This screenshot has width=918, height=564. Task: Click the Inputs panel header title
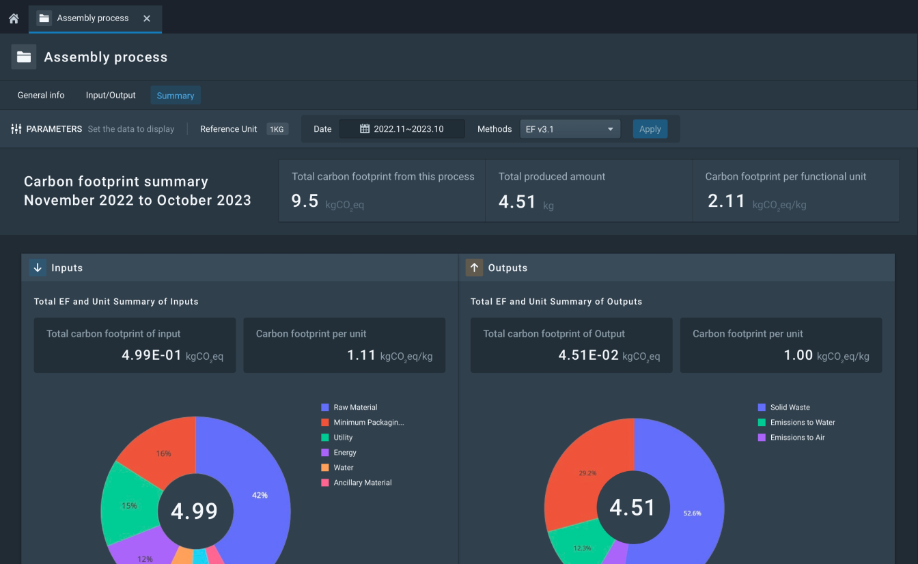(67, 268)
